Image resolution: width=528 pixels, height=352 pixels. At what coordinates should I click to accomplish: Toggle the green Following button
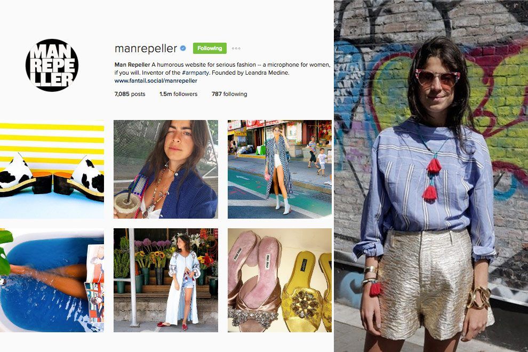(210, 48)
